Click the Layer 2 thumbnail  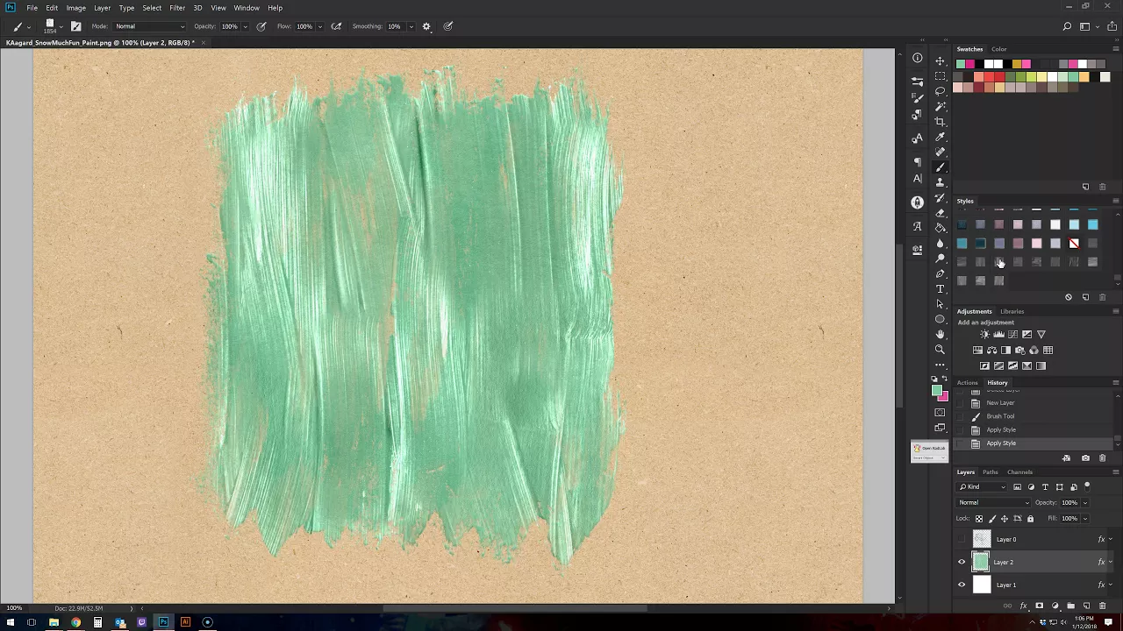[x=981, y=563]
